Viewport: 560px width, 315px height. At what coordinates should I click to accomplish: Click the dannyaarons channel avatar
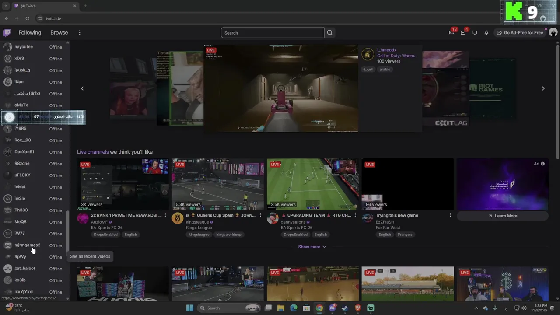pyautogui.click(x=273, y=218)
